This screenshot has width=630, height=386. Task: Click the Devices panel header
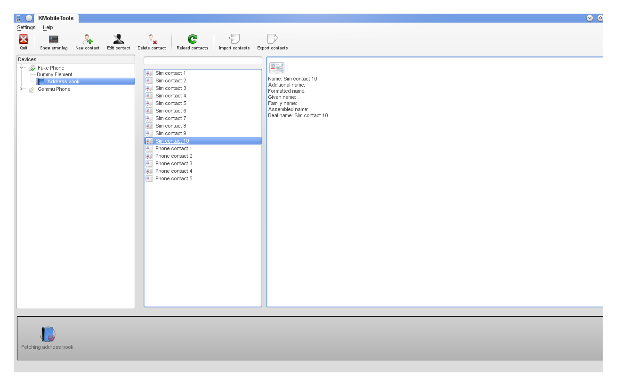pyautogui.click(x=76, y=59)
